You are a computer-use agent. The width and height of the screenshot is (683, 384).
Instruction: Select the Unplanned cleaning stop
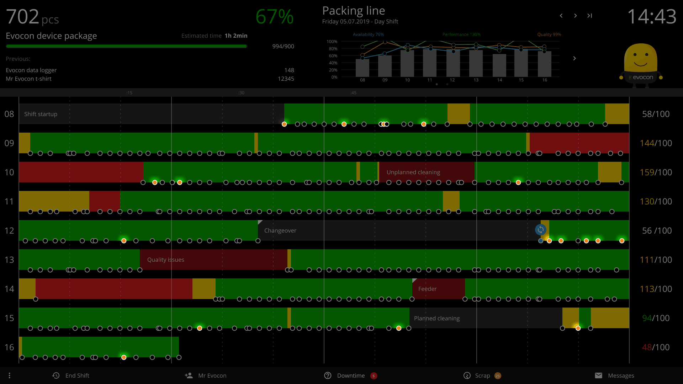427,172
